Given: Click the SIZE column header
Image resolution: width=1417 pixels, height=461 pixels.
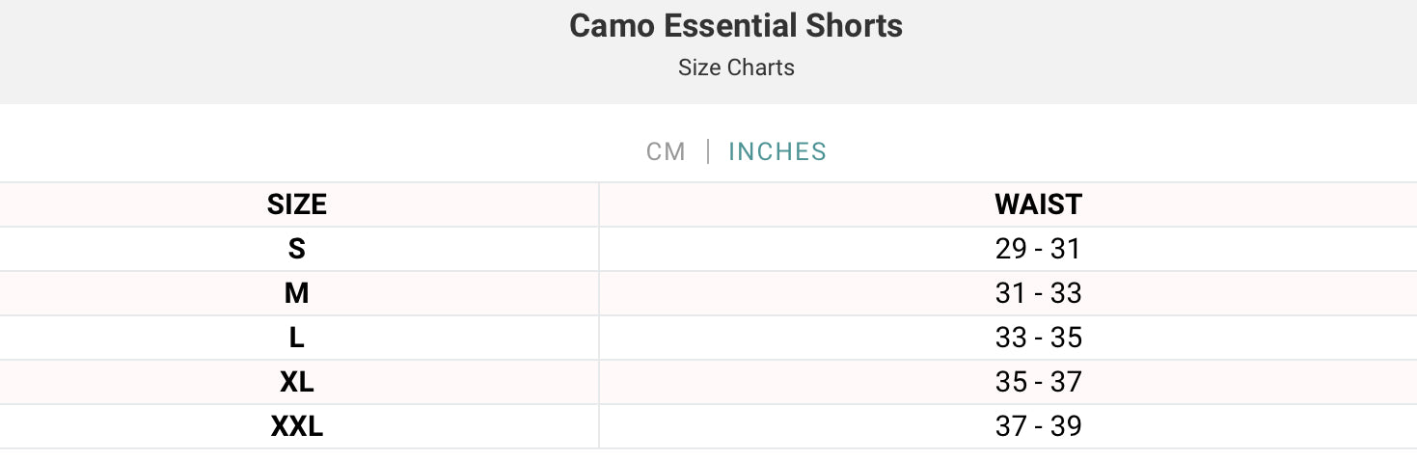Looking at the screenshot, I should 297,204.
